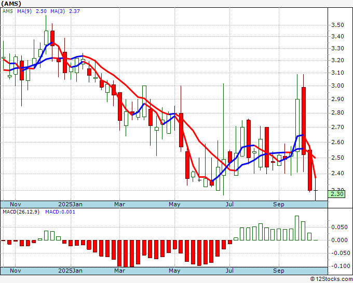The height and width of the screenshot is (283, 353).
Task: Click the tallest green MACD histogram bar
Action: tap(297, 228)
